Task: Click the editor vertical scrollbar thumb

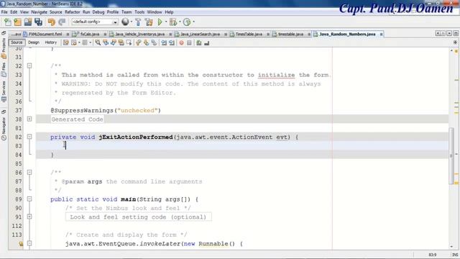Action: (x=451, y=156)
